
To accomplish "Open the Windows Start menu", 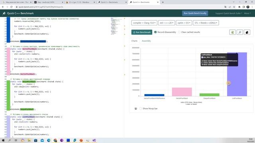I will (3, 140).
